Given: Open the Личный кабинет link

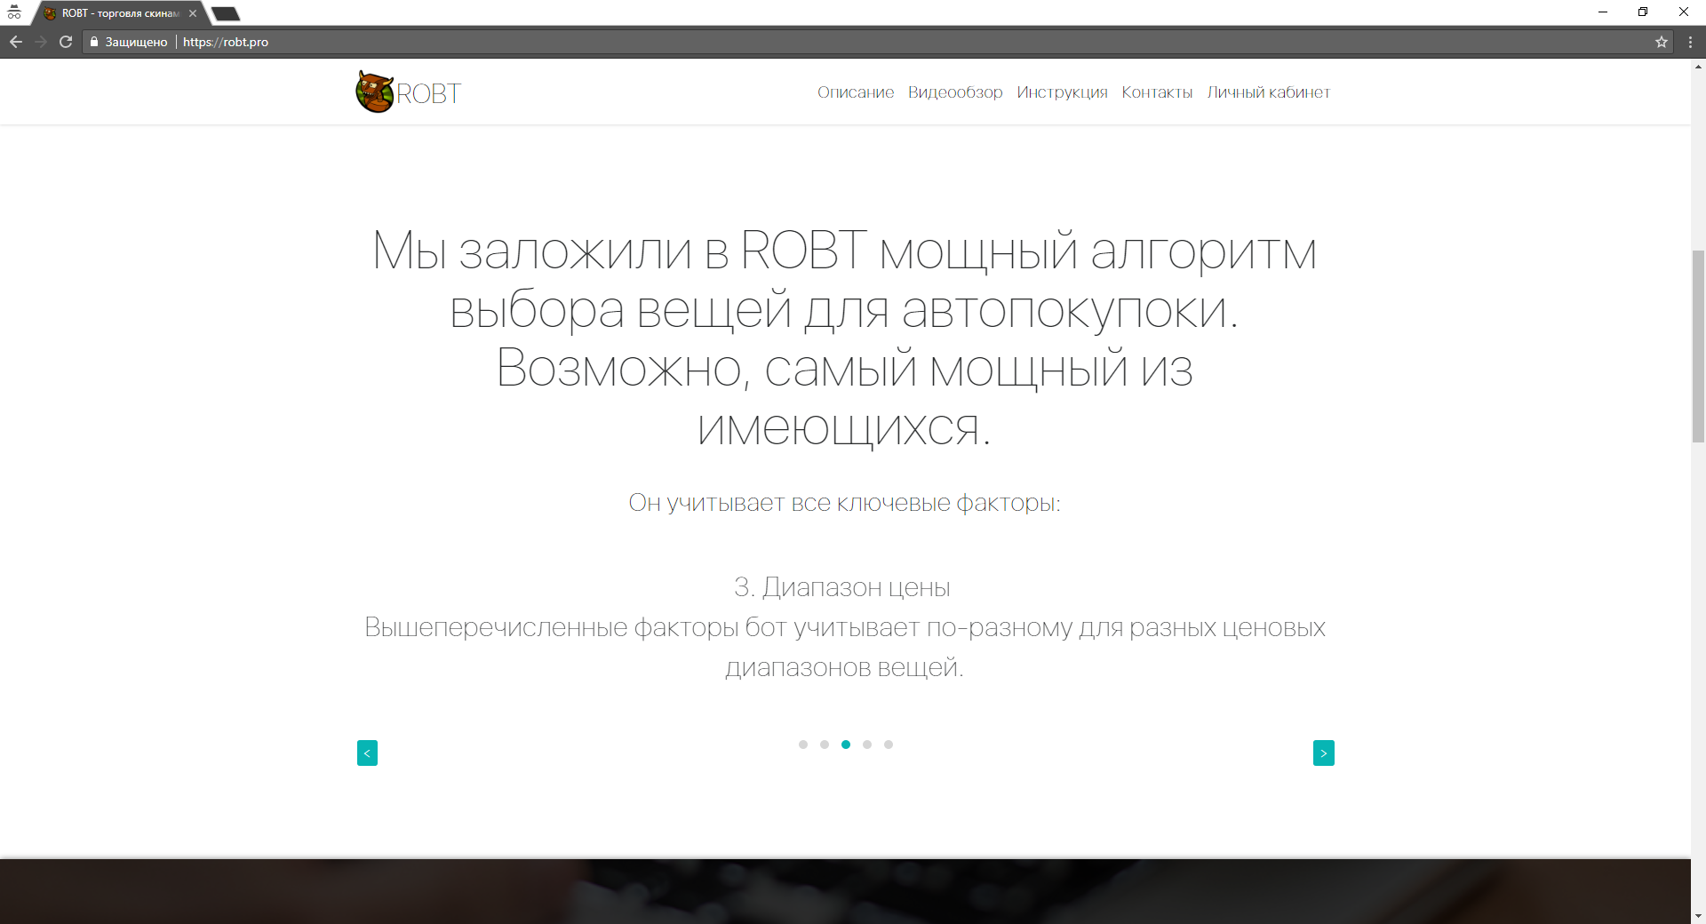Looking at the screenshot, I should [x=1268, y=92].
